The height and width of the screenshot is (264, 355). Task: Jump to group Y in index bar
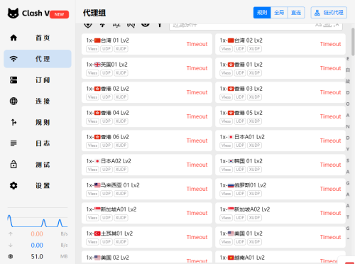(348, 149)
